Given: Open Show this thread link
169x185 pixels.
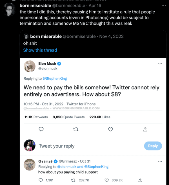Looking at the screenshot, I should pos(40,50).
